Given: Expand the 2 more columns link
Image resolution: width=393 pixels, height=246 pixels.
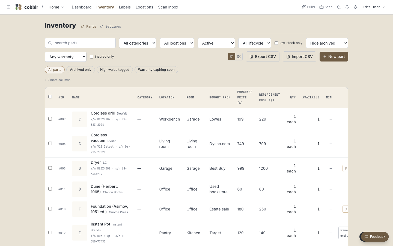Looking at the screenshot, I should pos(58,80).
